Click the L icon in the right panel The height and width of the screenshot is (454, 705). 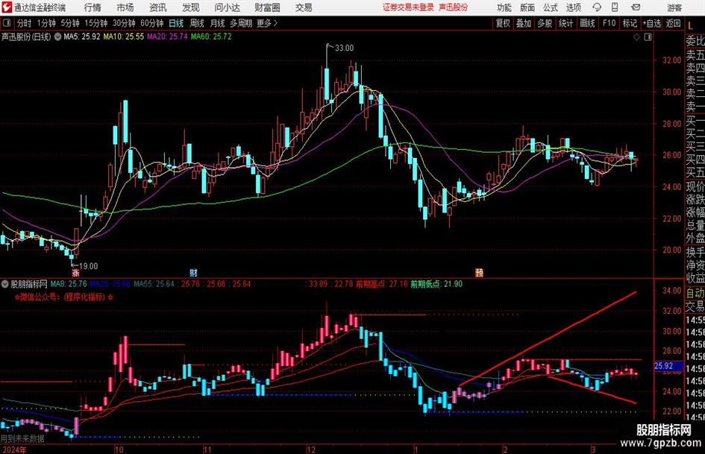[x=690, y=26]
